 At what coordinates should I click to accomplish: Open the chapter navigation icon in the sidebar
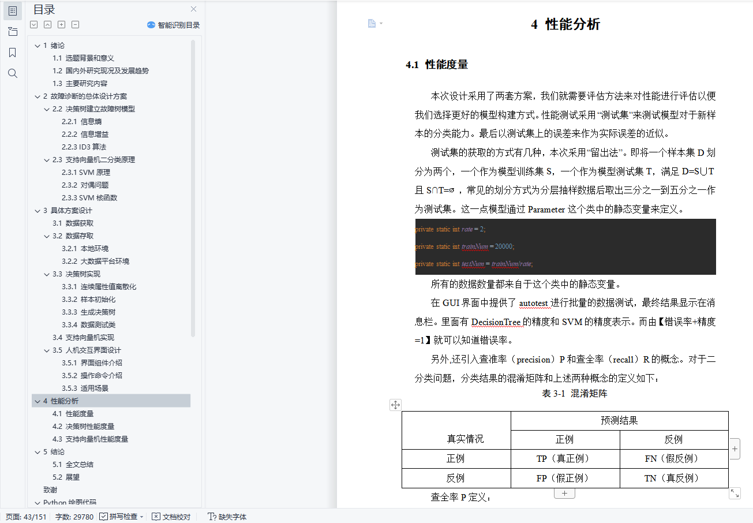[12, 31]
